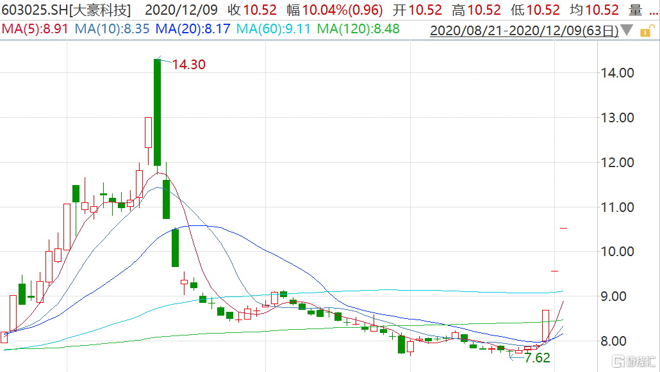The width and height of the screenshot is (660, 372).
Task: Click the 9.00 price axis label
Action: (x=613, y=296)
